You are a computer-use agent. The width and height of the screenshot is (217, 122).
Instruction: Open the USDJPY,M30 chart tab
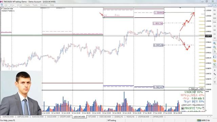click(65, 117)
